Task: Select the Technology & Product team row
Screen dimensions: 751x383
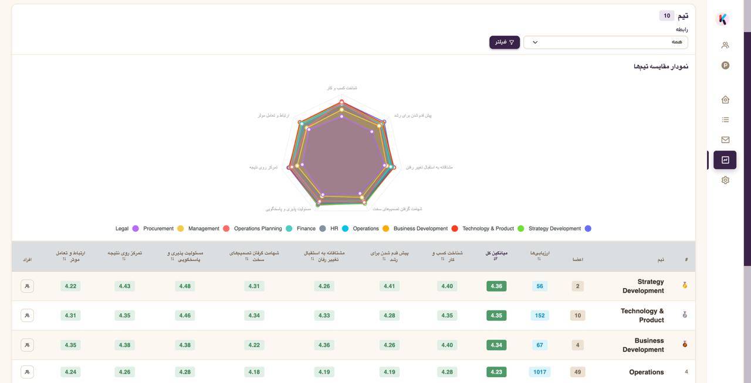Action: (x=353, y=316)
